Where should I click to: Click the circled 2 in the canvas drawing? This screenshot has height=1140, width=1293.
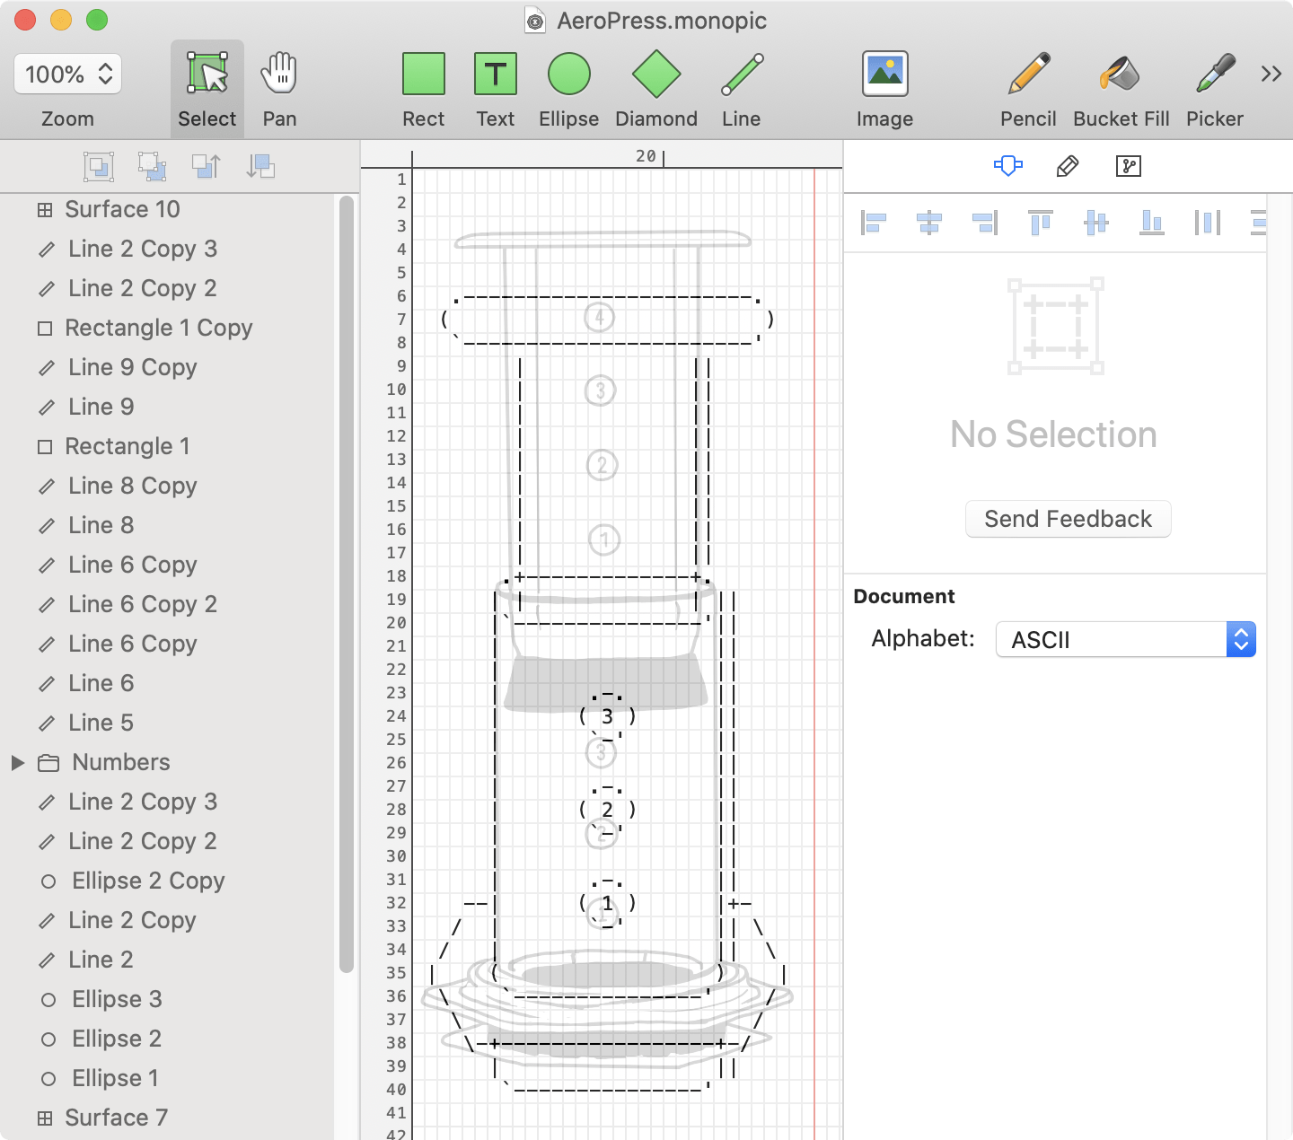tap(607, 810)
